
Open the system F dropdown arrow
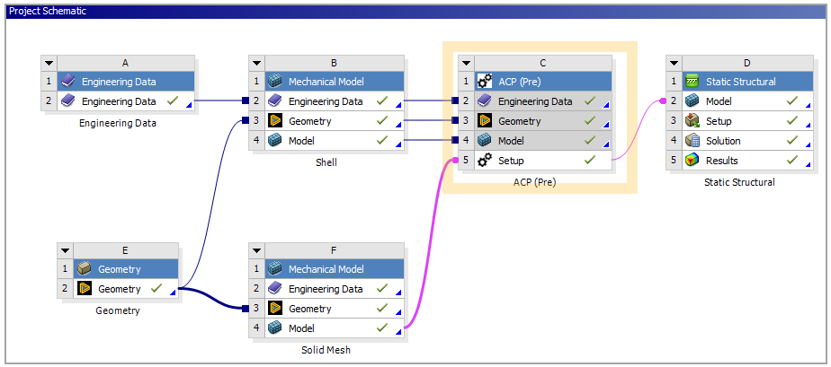(257, 250)
